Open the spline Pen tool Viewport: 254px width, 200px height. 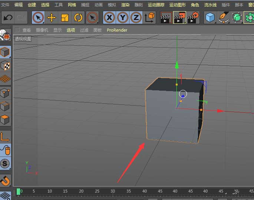224,17
